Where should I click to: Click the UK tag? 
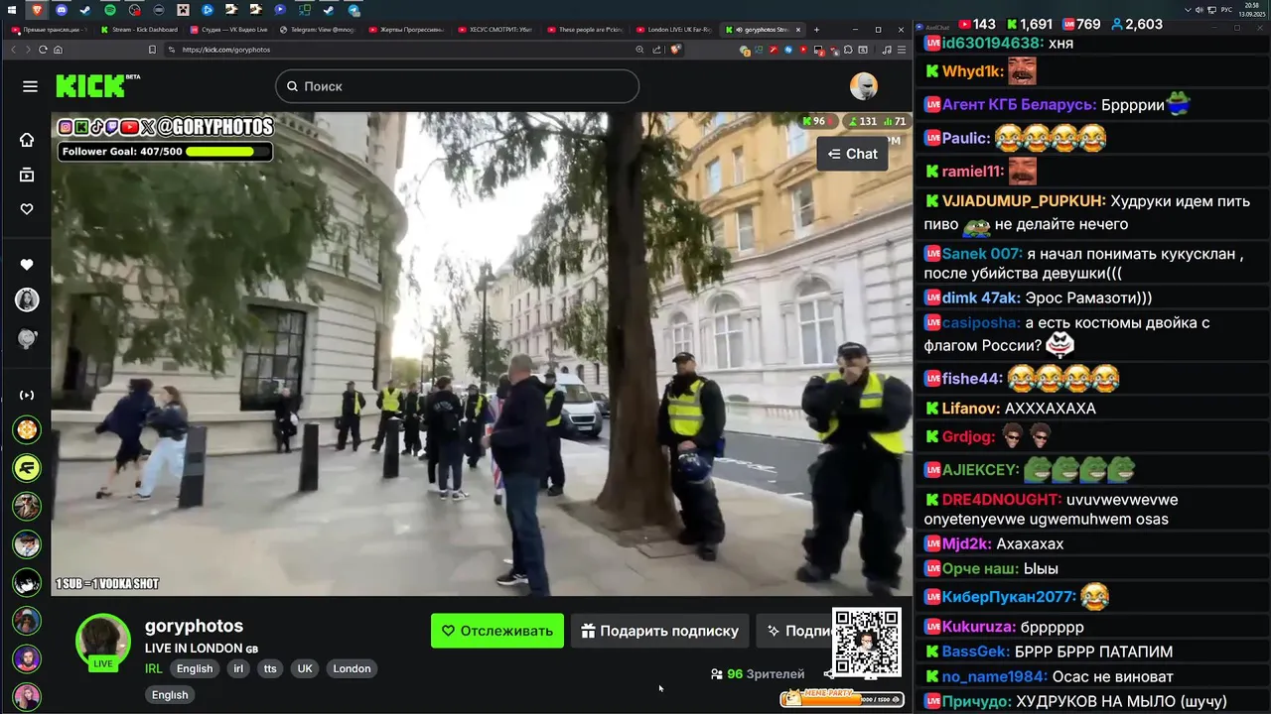(x=305, y=668)
